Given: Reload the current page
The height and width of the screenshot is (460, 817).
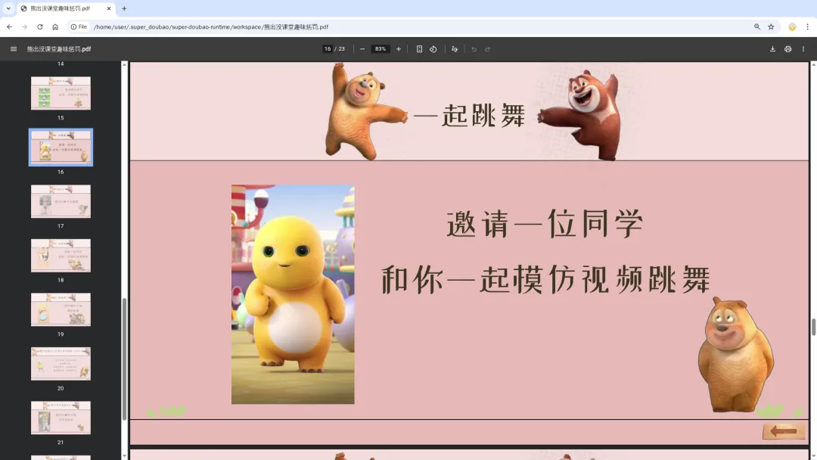Looking at the screenshot, I should (x=39, y=26).
